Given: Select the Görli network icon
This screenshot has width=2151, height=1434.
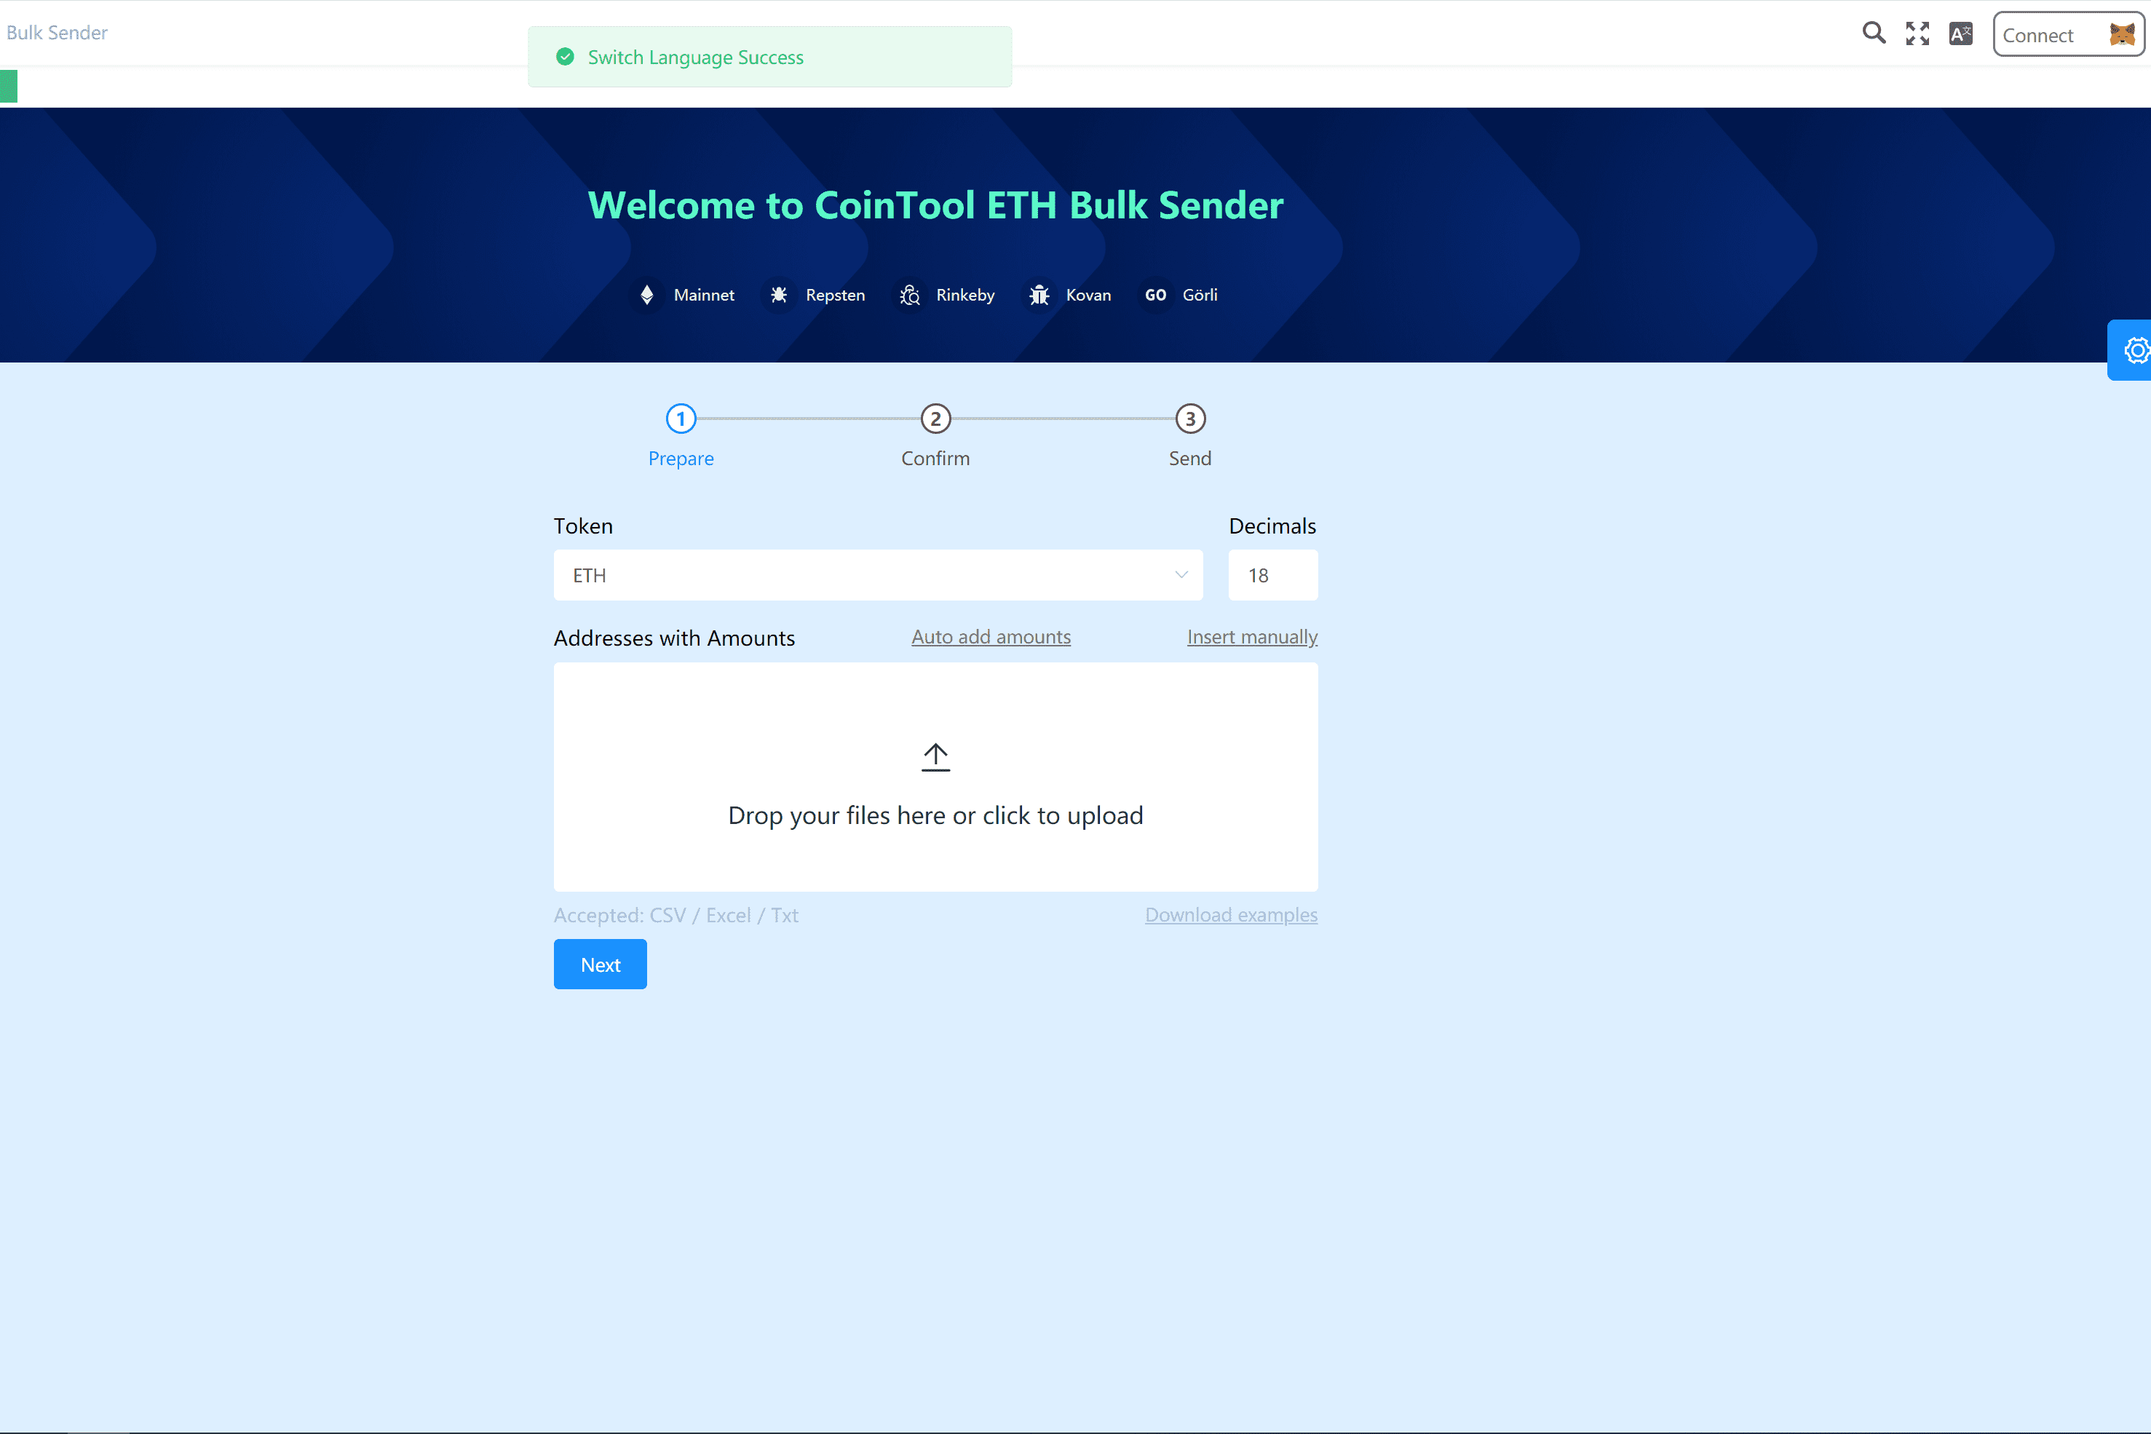Looking at the screenshot, I should coord(1154,295).
